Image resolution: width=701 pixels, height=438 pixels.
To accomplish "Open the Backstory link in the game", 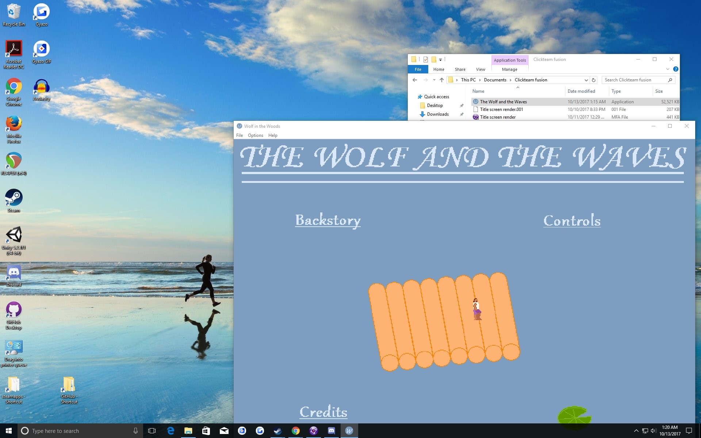I will 327,220.
